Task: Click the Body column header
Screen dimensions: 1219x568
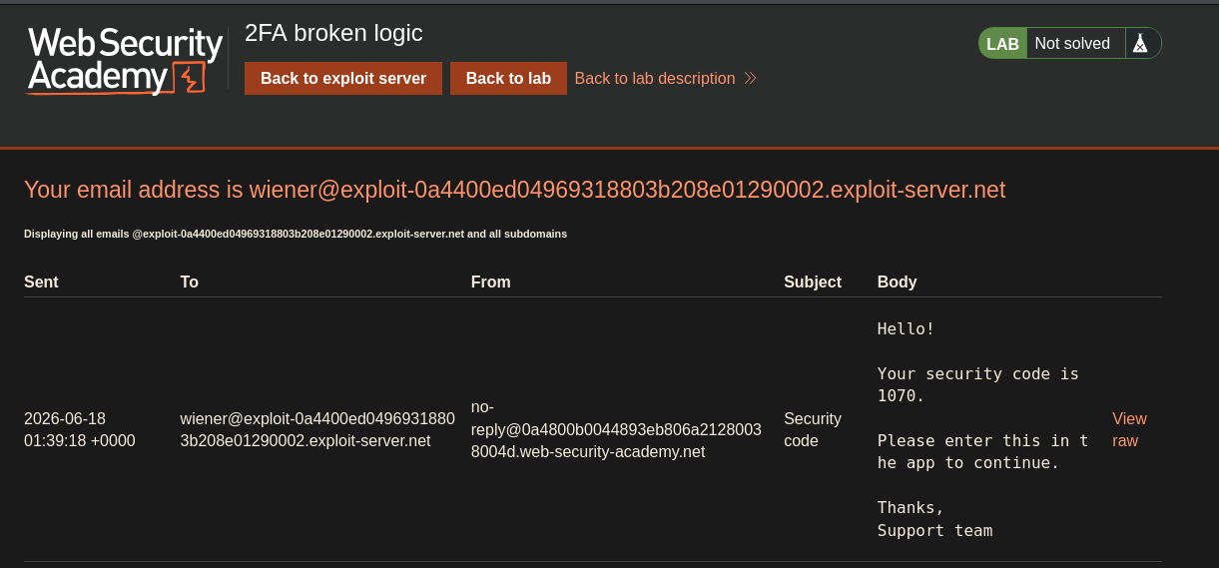Action: click(x=897, y=283)
